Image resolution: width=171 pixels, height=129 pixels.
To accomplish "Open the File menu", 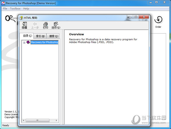I will tap(5, 9).
